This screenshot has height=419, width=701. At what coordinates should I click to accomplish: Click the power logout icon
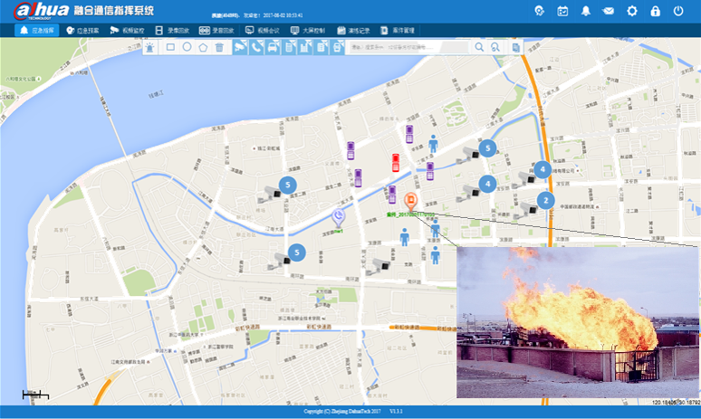(x=678, y=11)
